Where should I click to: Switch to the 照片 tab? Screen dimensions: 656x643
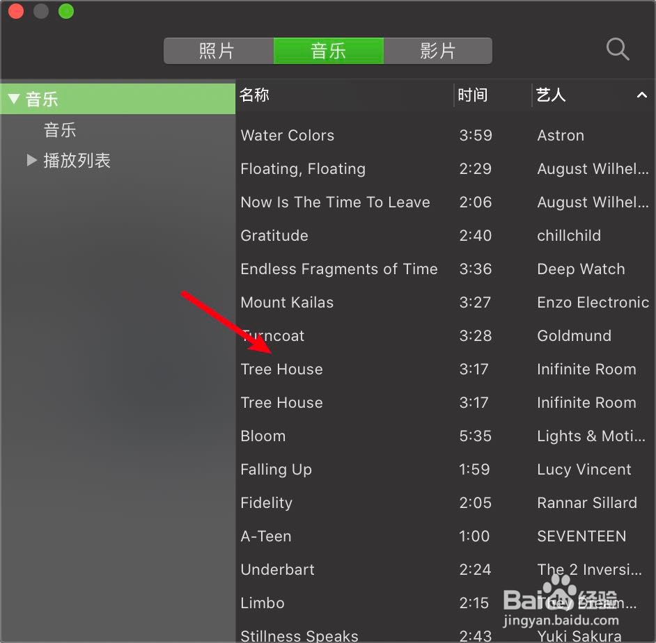[x=219, y=51]
